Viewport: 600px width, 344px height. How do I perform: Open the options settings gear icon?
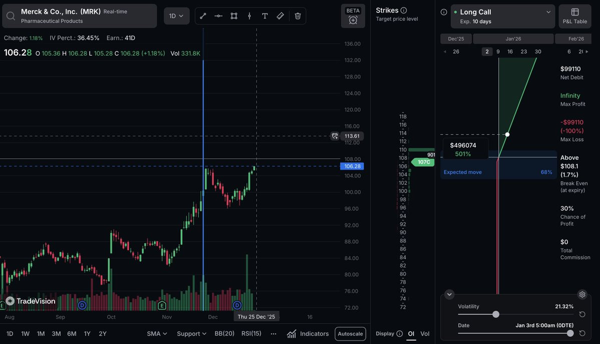pos(582,294)
